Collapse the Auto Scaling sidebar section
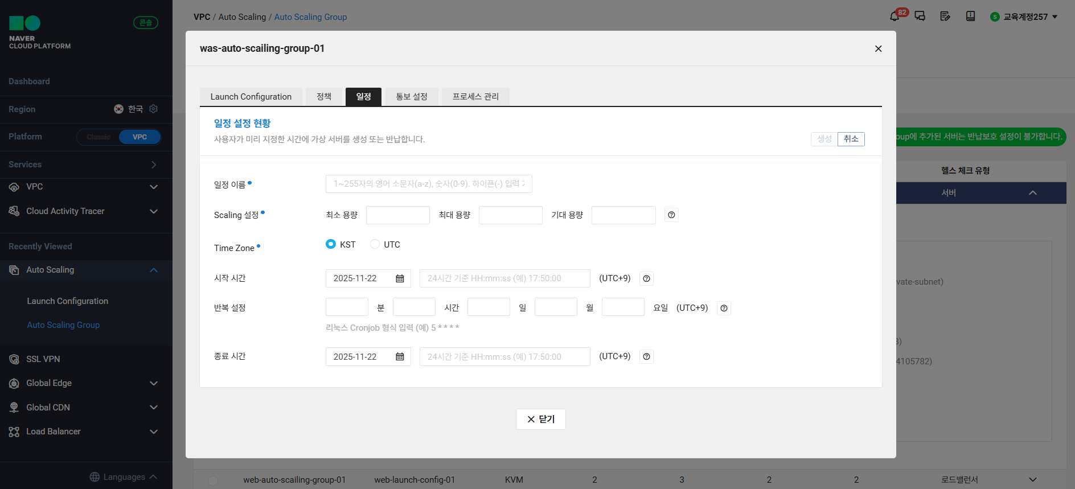The image size is (1075, 489). click(154, 270)
